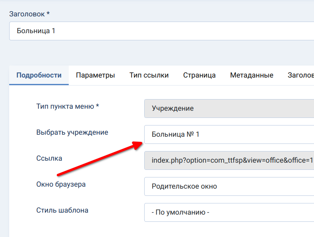Select the truncated Заголов tab

pos(300,75)
